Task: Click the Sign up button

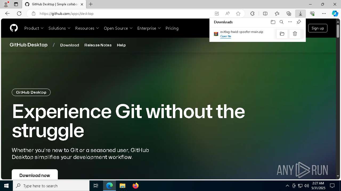Action: point(318,28)
